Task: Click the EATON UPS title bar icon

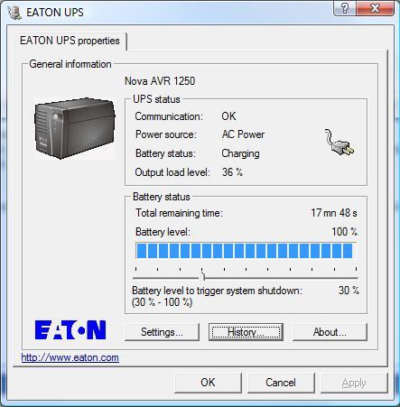Action: 14,13
